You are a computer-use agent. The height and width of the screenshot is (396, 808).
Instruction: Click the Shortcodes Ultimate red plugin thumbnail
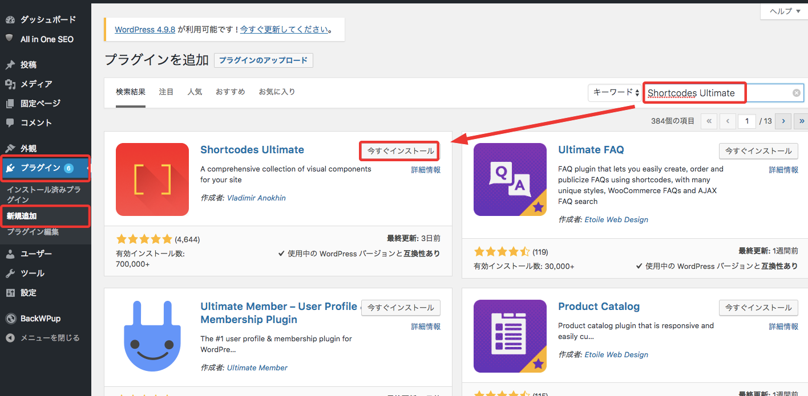152,179
